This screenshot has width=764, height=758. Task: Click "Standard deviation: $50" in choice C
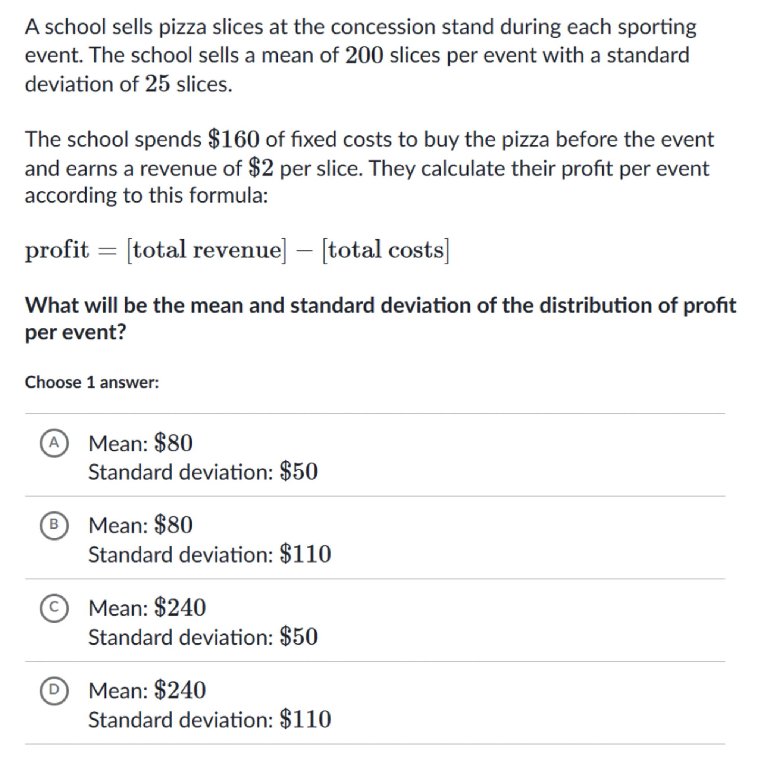coord(203,637)
